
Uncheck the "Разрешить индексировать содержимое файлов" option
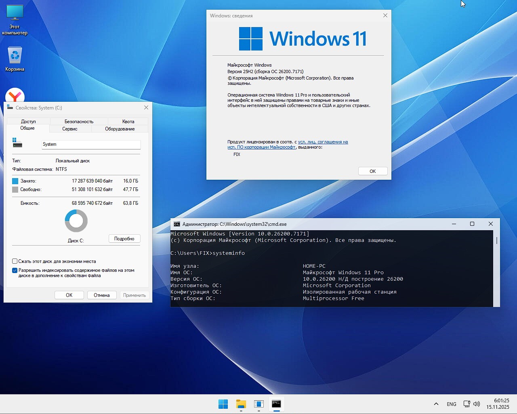15,270
